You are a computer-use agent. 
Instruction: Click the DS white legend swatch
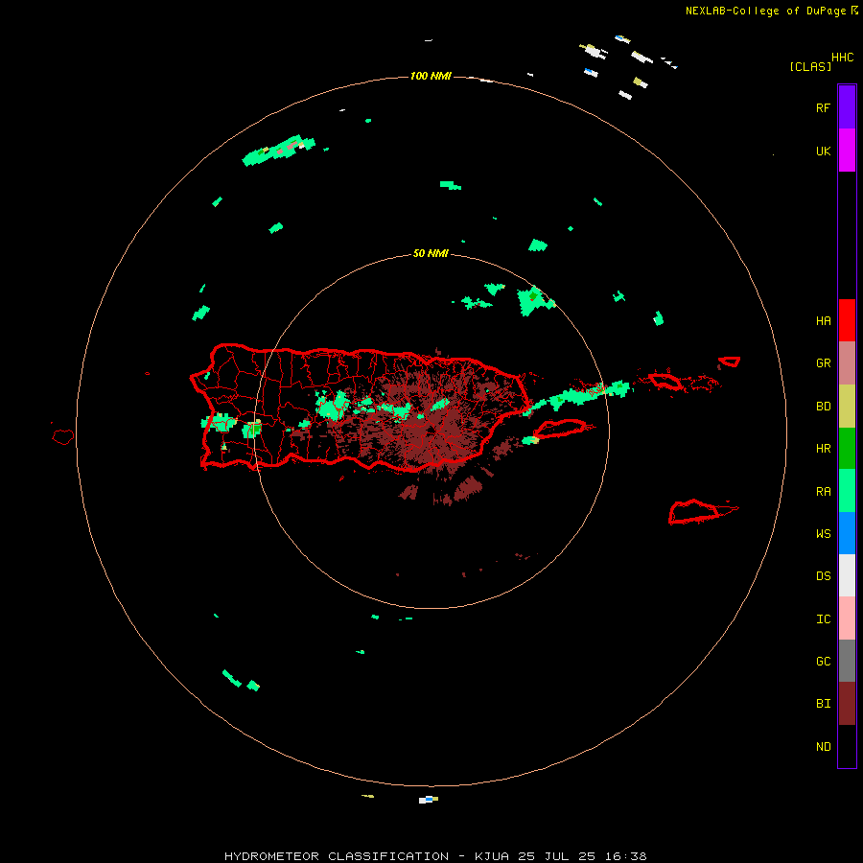[847, 575]
